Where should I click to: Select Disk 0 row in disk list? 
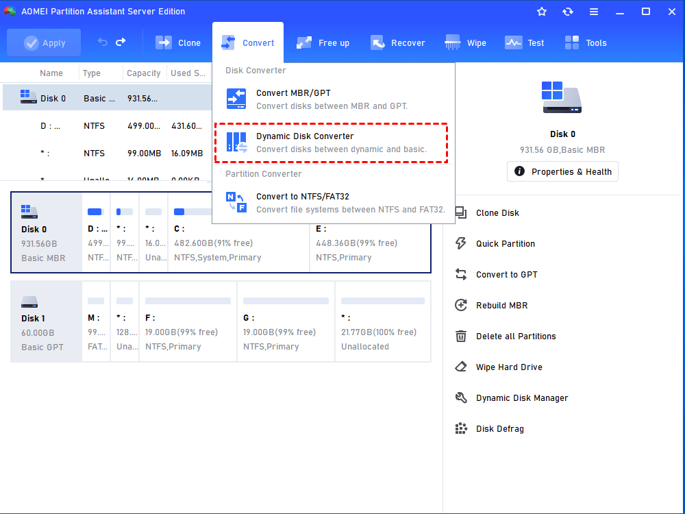(108, 98)
